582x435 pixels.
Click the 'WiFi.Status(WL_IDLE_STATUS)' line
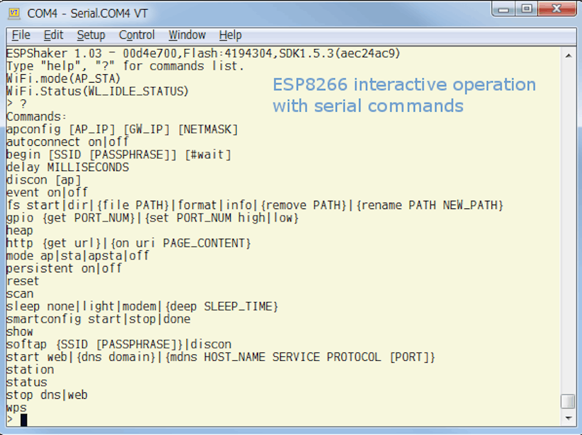coord(98,91)
